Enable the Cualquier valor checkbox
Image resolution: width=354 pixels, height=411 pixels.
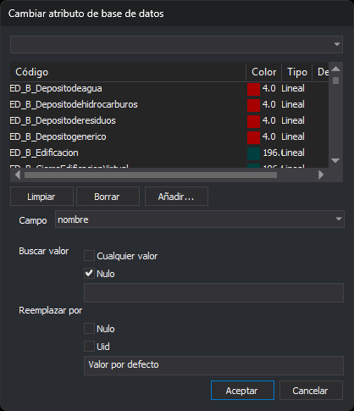(89, 256)
